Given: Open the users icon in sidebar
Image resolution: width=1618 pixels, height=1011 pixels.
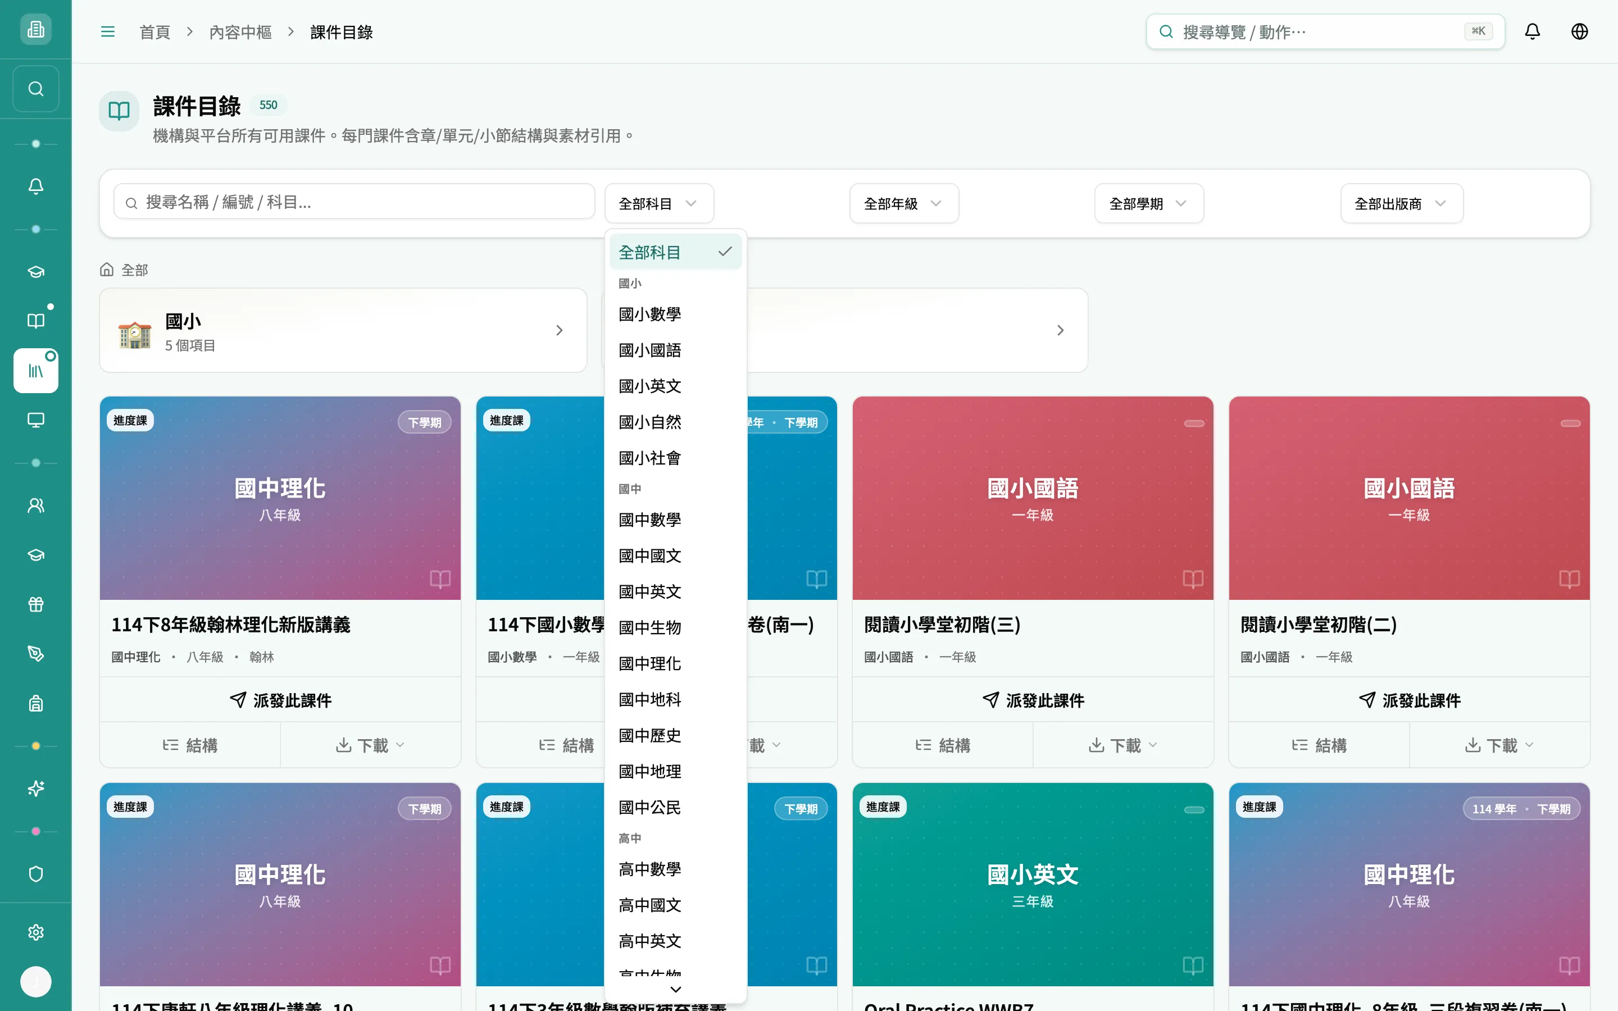Looking at the screenshot, I should [x=36, y=505].
